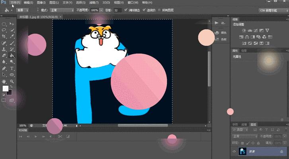Select the Paint Bucket tool in toolbox

tap(12, 55)
